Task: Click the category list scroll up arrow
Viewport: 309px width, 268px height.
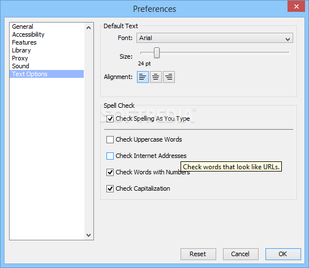Action: [88, 28]
